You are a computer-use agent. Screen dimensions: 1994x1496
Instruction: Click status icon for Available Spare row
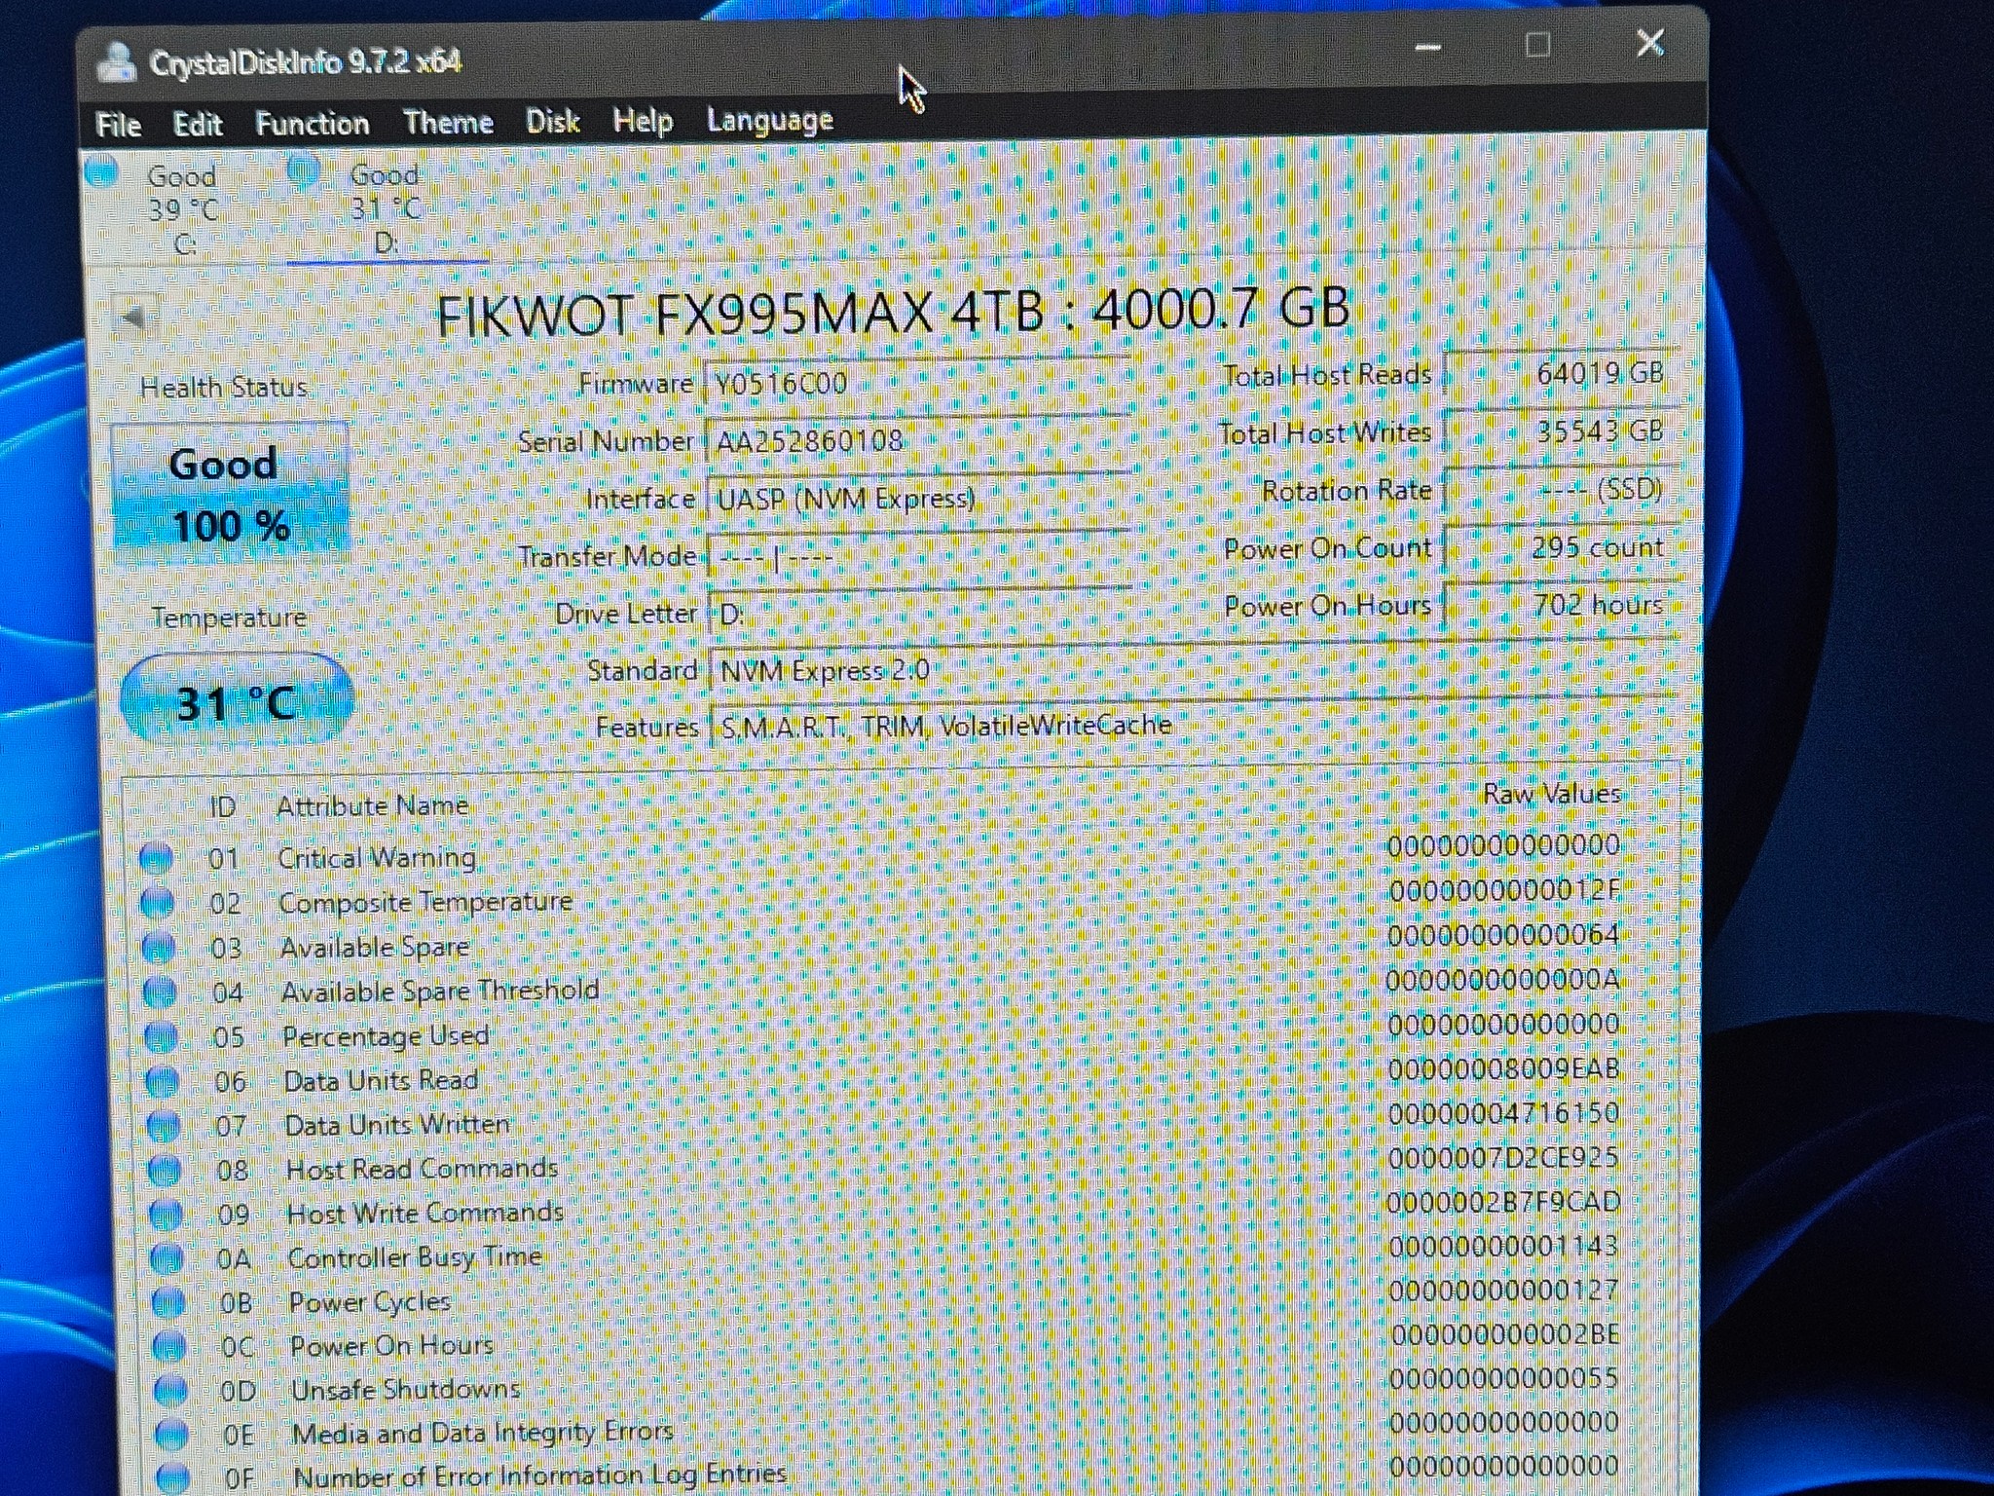click(x=159, y=947)
